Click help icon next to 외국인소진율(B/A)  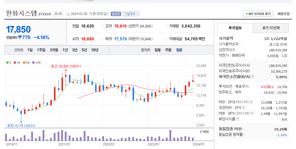point(253,77)
